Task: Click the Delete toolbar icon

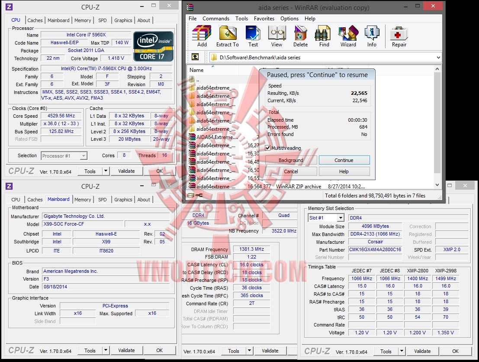Action: 300,36
